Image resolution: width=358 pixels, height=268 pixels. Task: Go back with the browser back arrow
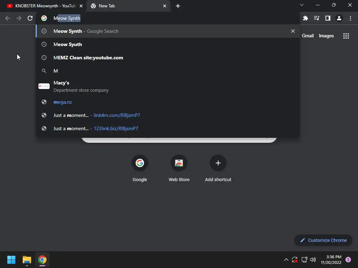point(8,18)
